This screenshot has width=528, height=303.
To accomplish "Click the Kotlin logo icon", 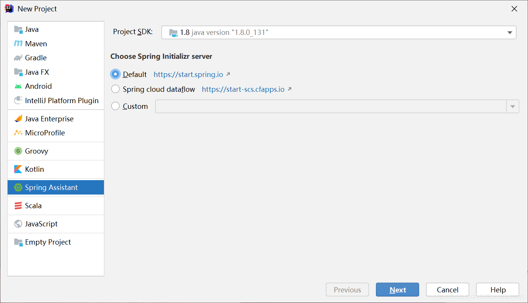I will (18, 169).
